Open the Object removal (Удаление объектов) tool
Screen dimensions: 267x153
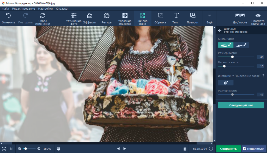coord(125,18)
